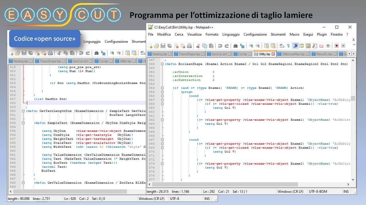Click the Open file icon in the front Notepad++ toolbar
Screen dimensions: 366x205
pos(156,46)
